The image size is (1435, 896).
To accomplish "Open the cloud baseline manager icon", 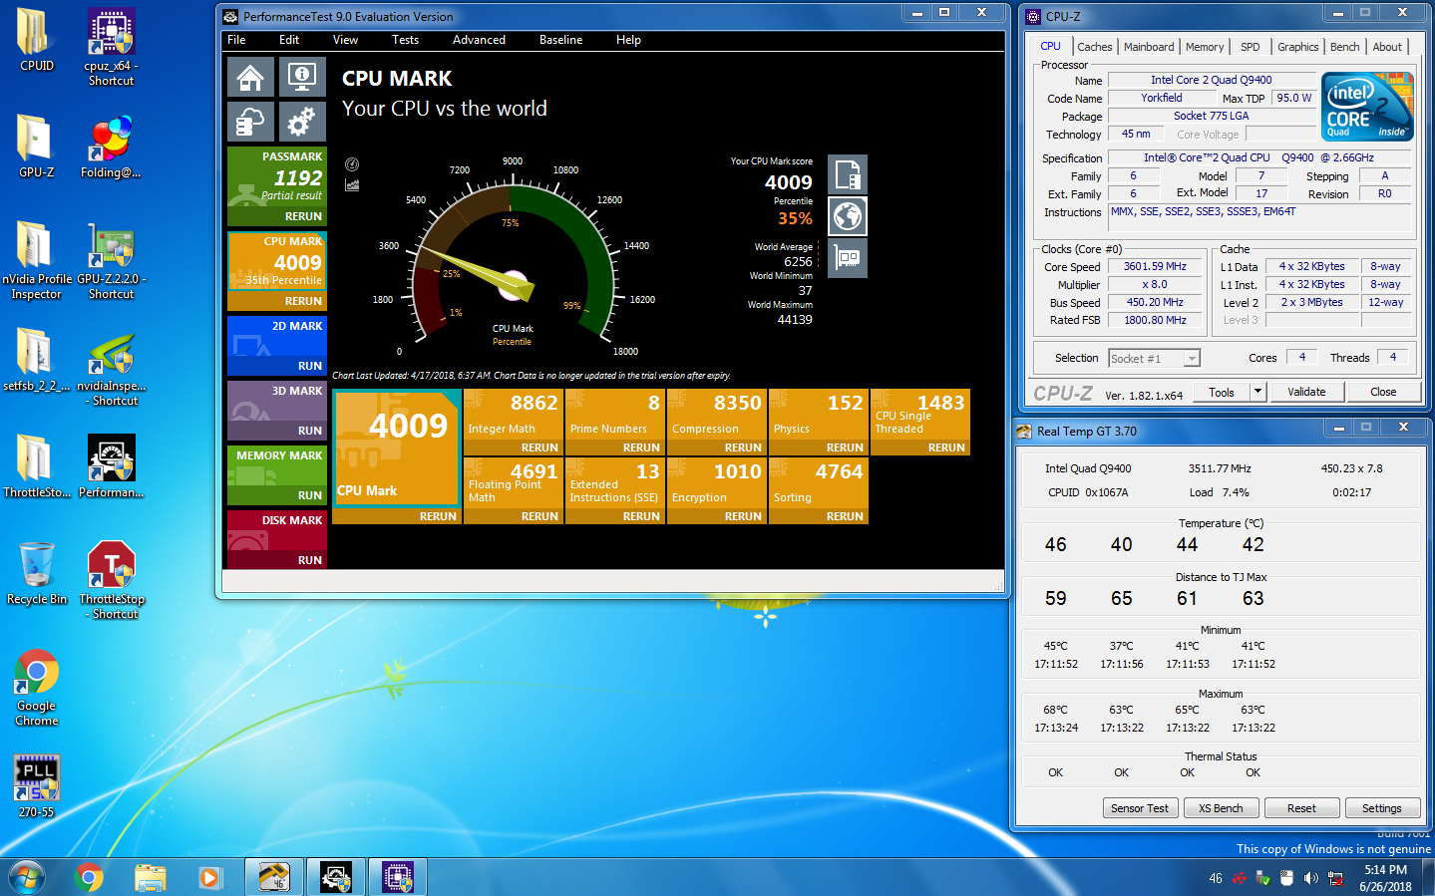I will point(250,122).
